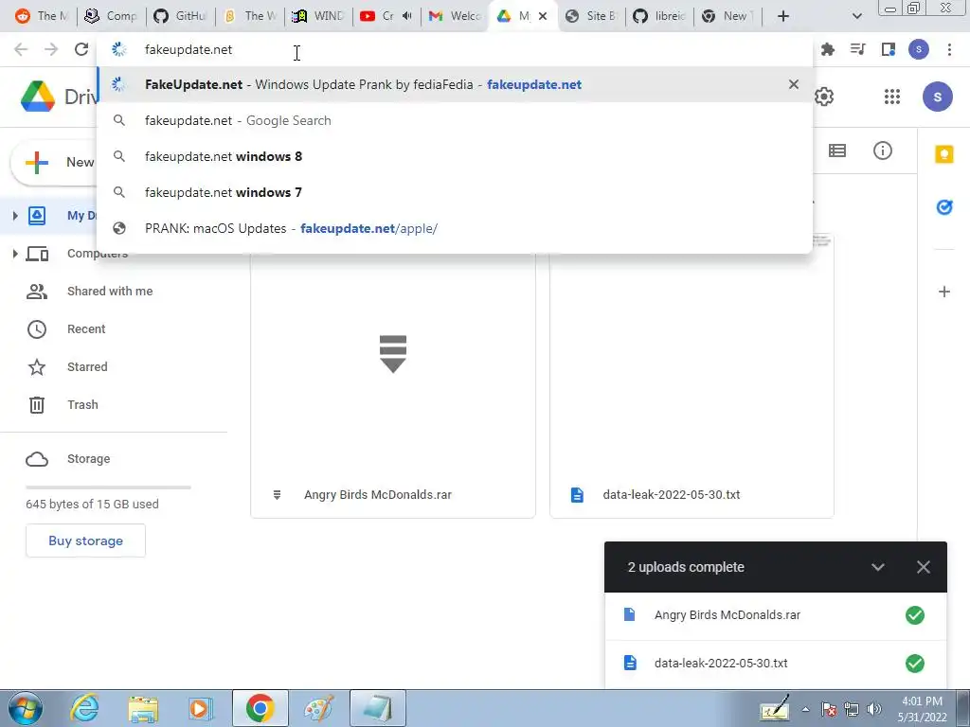Click the storage usage progress bar
This screenshot has height=727, width=970.
pos(108,488)
